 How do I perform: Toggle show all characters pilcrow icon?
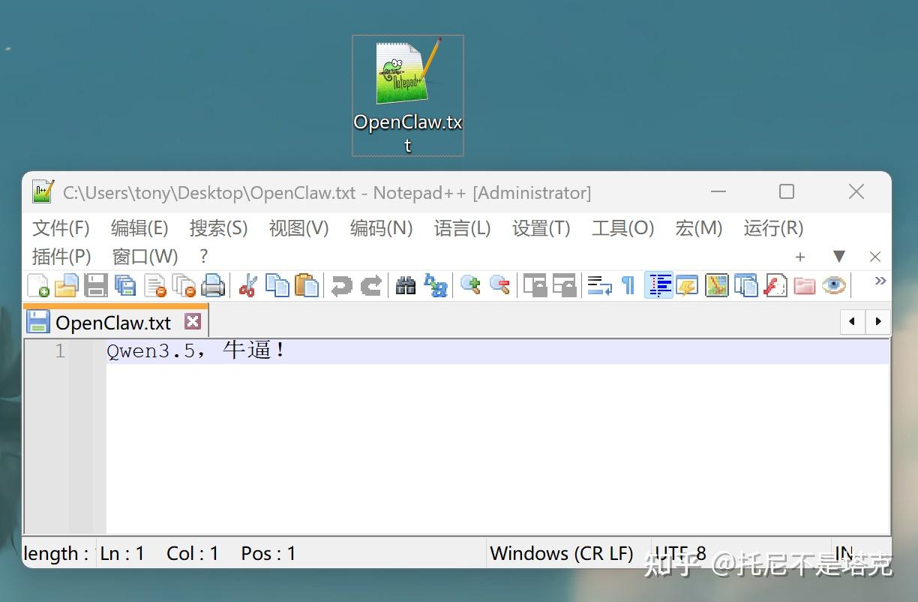point(628,286)
